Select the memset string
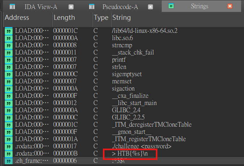244x166 pixels. pos(122,81)
